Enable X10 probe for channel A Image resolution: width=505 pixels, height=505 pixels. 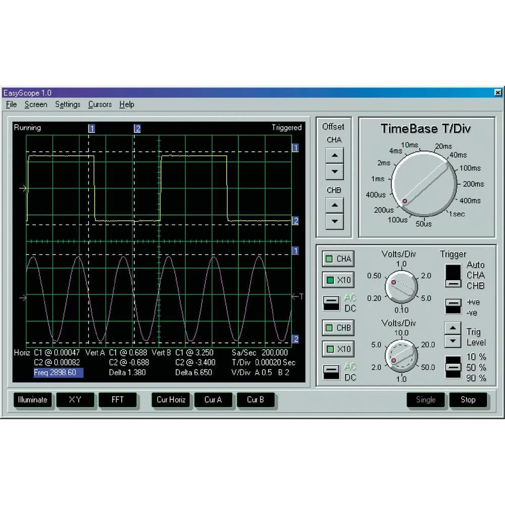click(338, 280)
